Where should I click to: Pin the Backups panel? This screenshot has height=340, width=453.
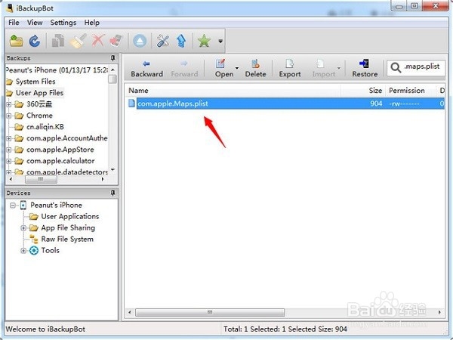point(113,58)
